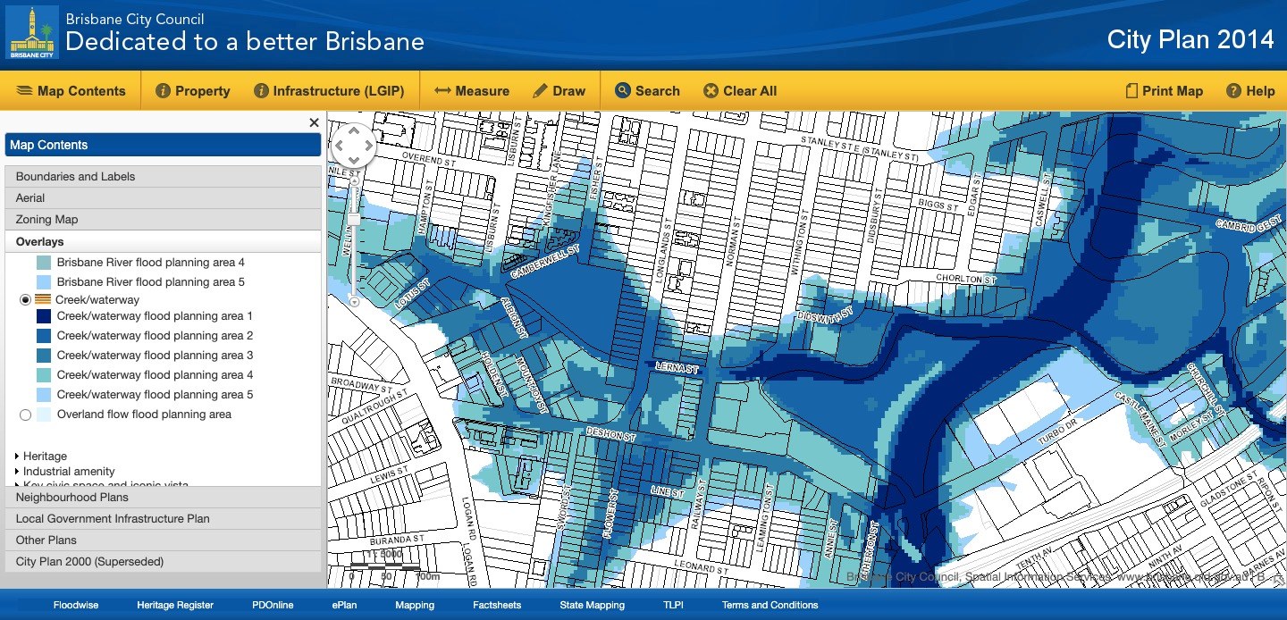The height and width of the screenshot is (620, 1287).
Task: Expand Local Government Infrastructure Plan section
Action: coord(163,519)
